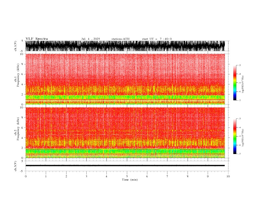Click the time axis tick label "8"
Image resolution: width=257 pixels, height=198 pixels.
pos(188,176)
